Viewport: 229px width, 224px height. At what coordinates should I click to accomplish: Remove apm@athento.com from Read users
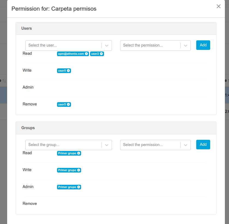87,54
